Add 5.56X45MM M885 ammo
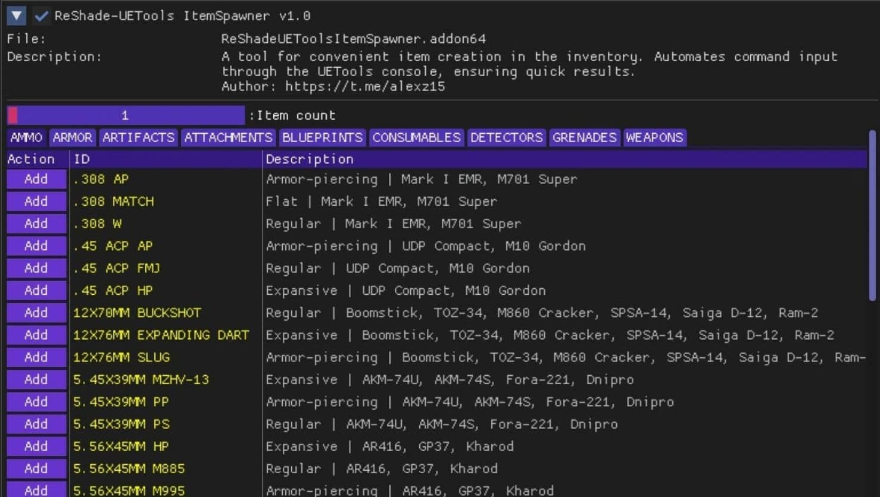Image resolution: width=880 pixels, height=497 pixels. point(36,468)
